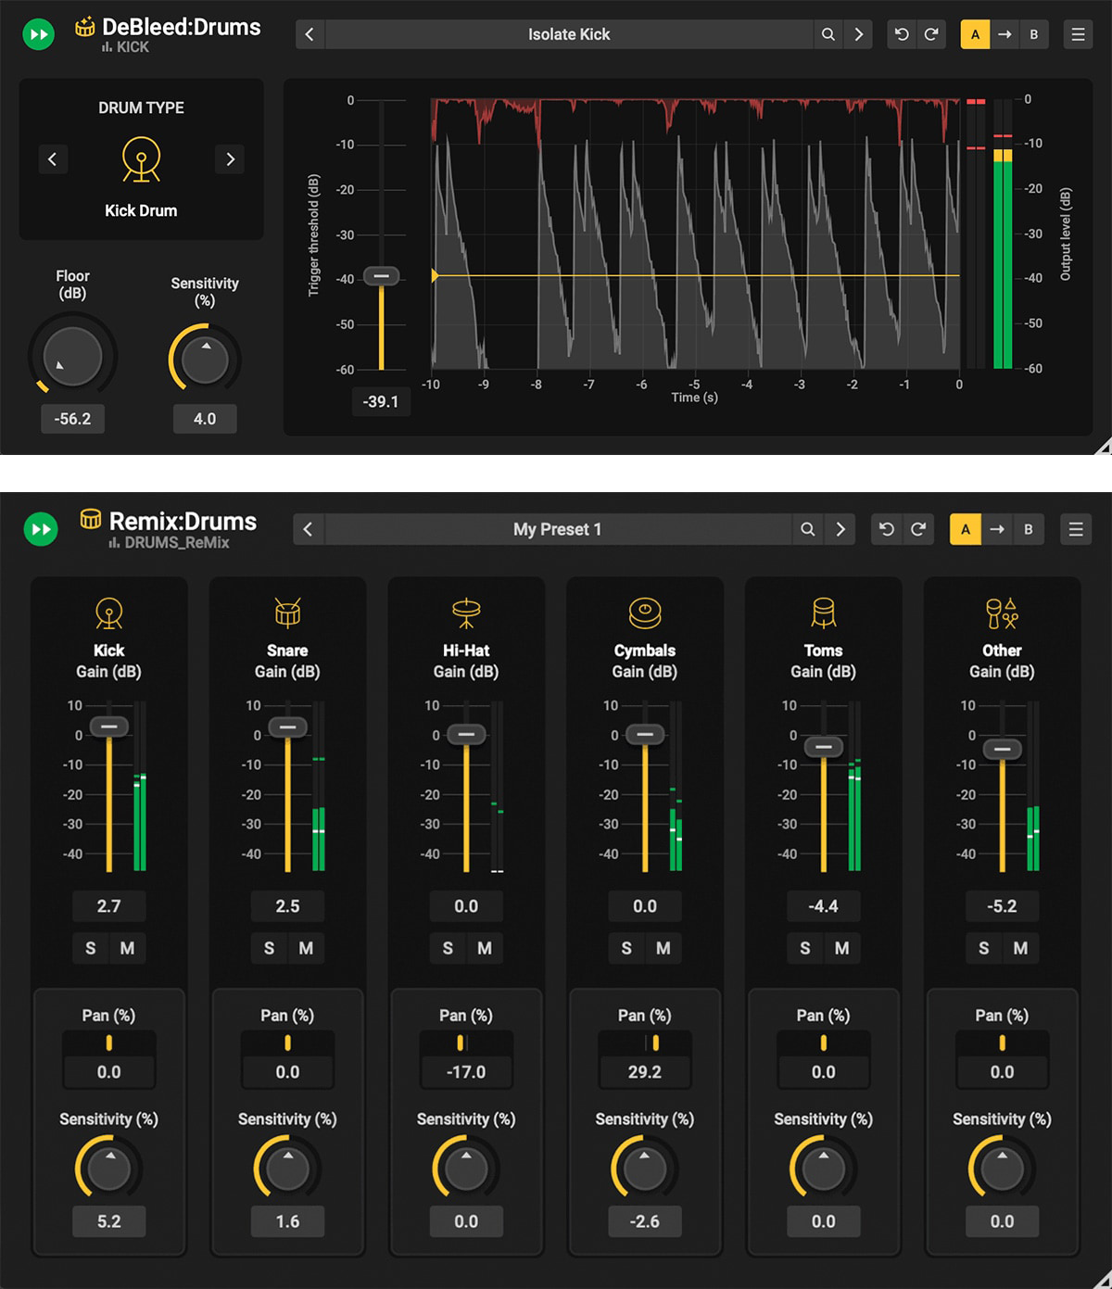
Task: Search presets in DeBleed:Drums
Action: tap(828, 34)
